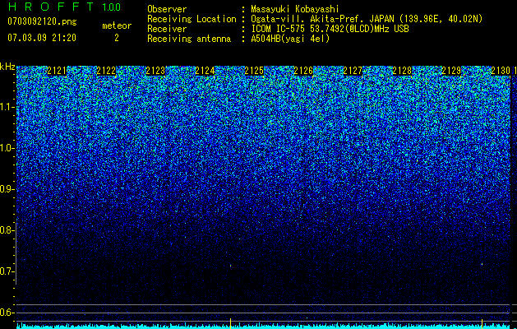Select antenna text A504HB(yagi 4el)

pos(290,39)
